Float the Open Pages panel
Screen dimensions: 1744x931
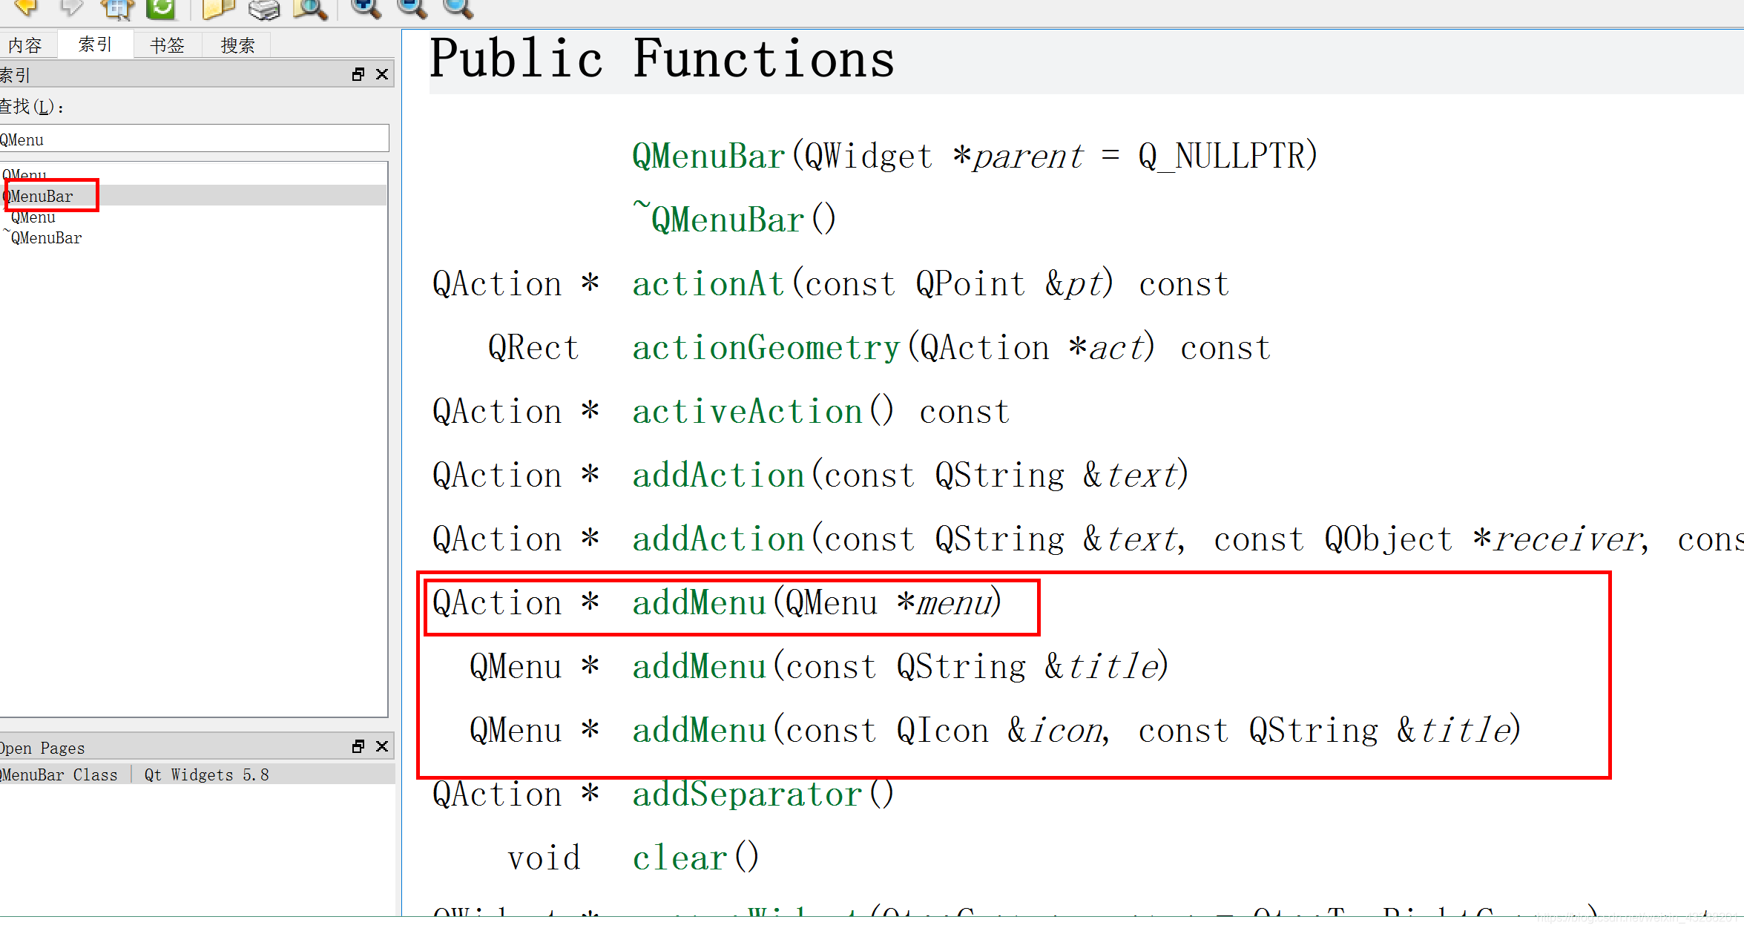click(x=358, y=746)
